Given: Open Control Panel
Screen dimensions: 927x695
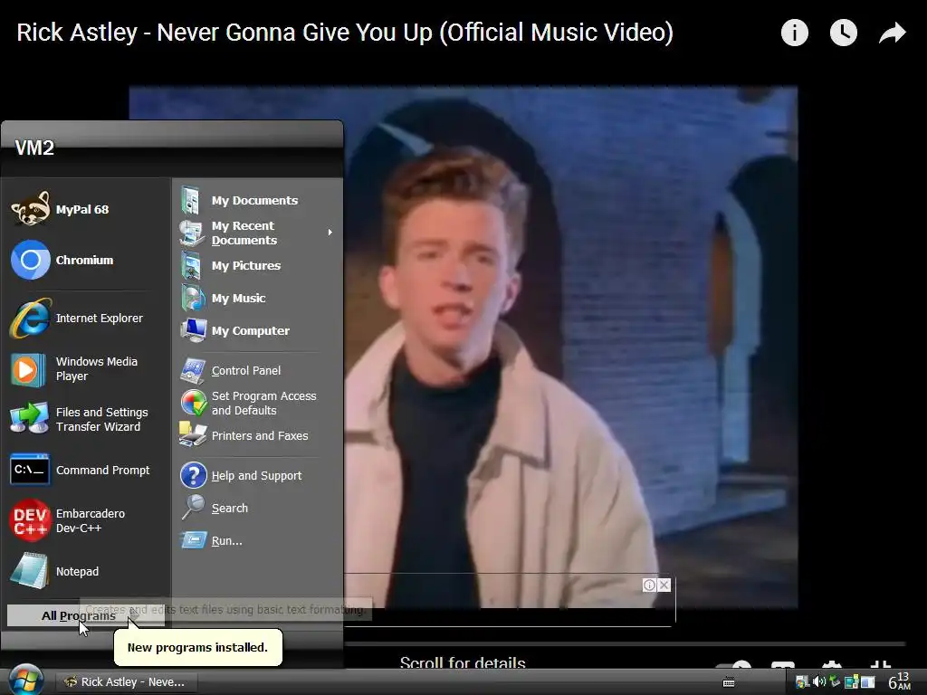Looking at the screenshot, I should pyautogui.click(x=258, y=370).
